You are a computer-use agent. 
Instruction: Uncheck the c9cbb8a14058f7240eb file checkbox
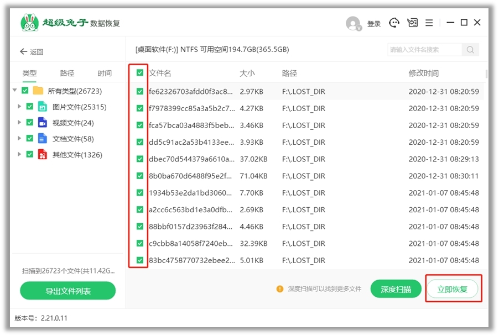tap(140, 243)
